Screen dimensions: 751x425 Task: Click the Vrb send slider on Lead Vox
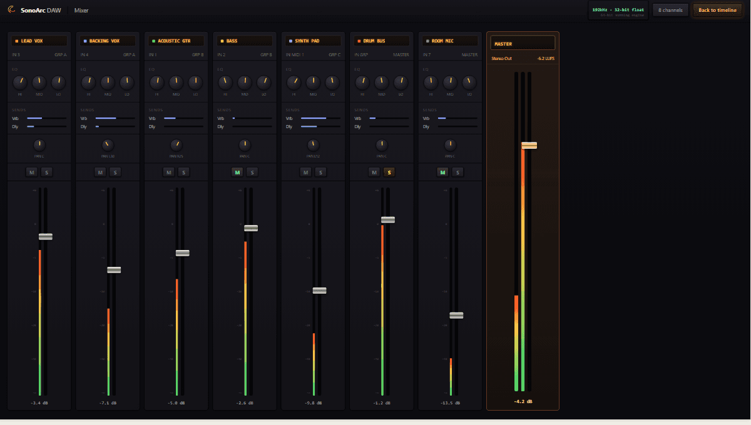47,118
